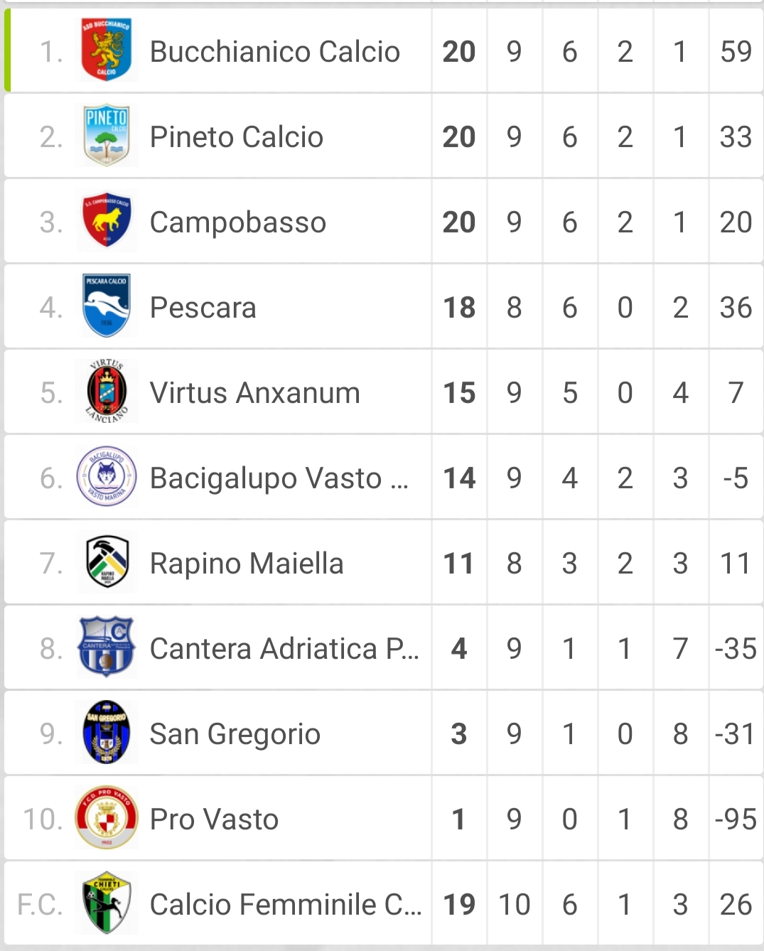This screenshot has height=951, width=764.
Task: Tap the Pineto Calcio logo
Action: tap(107, 136)
